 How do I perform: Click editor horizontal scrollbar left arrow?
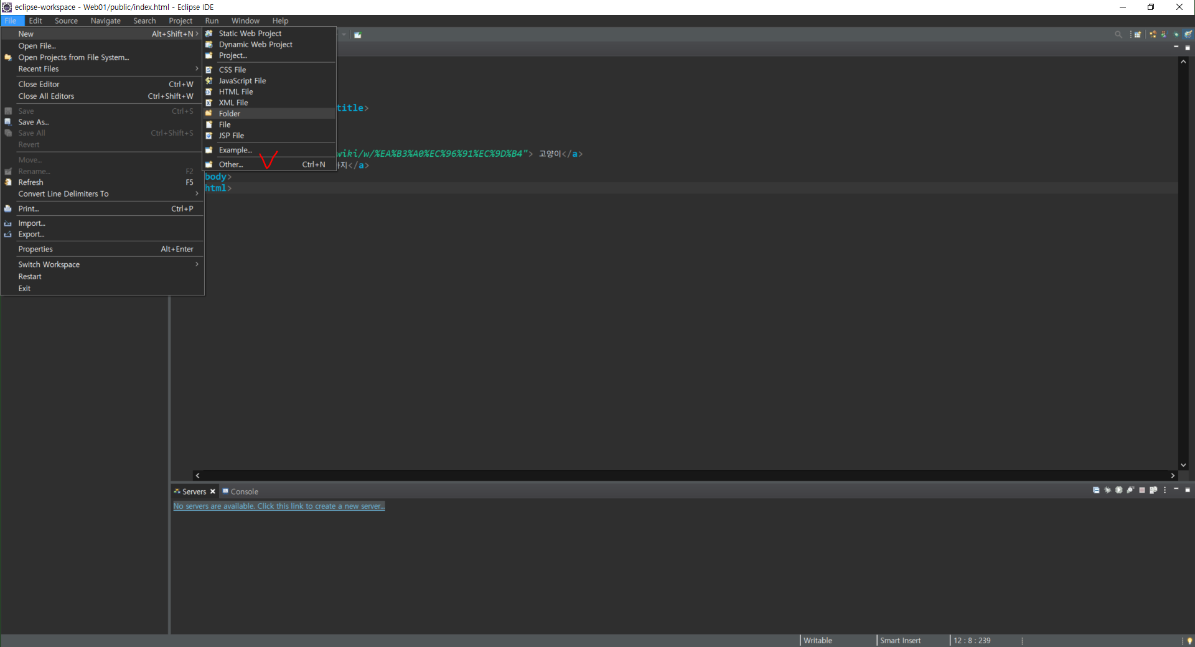(x=197, y=475)
